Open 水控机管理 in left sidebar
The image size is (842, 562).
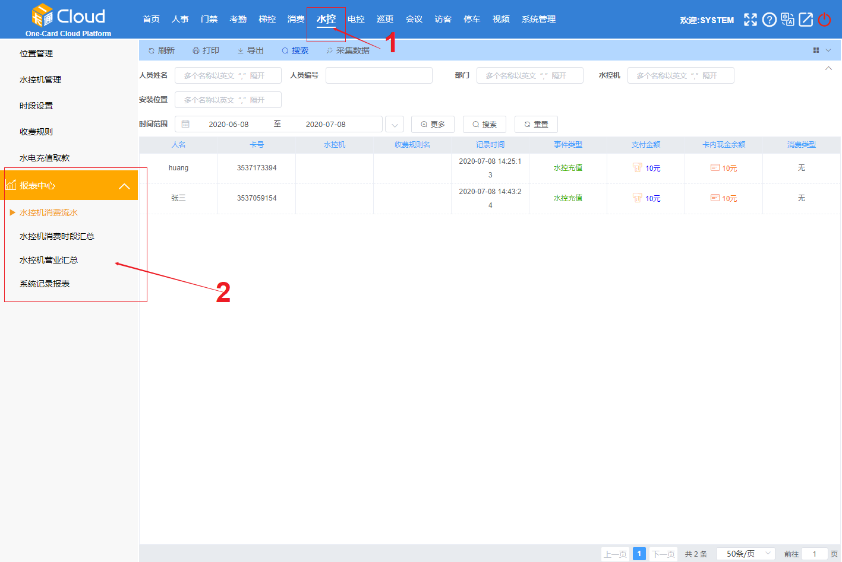pyautogui.click(x=40, y=80)
